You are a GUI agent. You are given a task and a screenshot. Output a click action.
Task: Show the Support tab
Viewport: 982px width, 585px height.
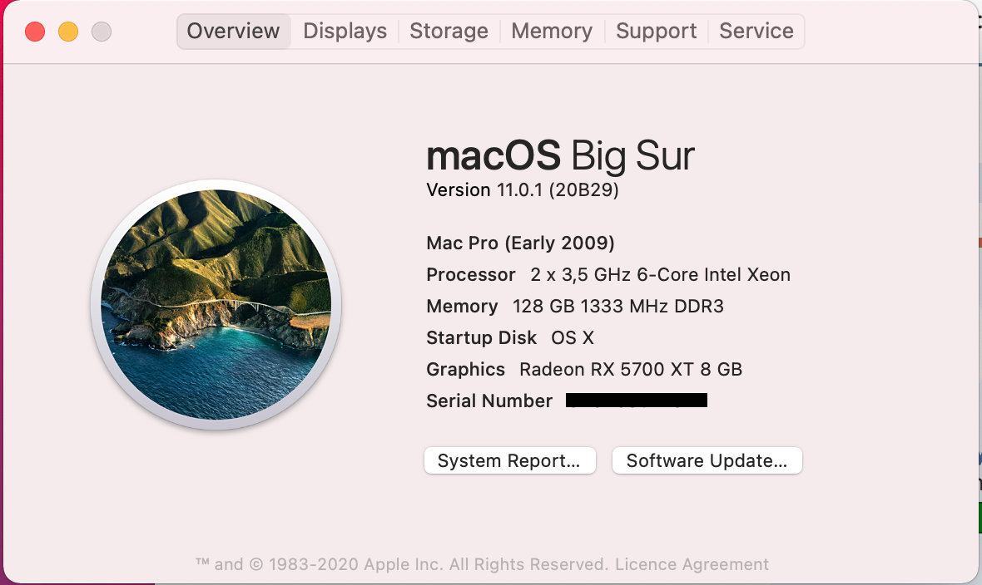[656, 32]
